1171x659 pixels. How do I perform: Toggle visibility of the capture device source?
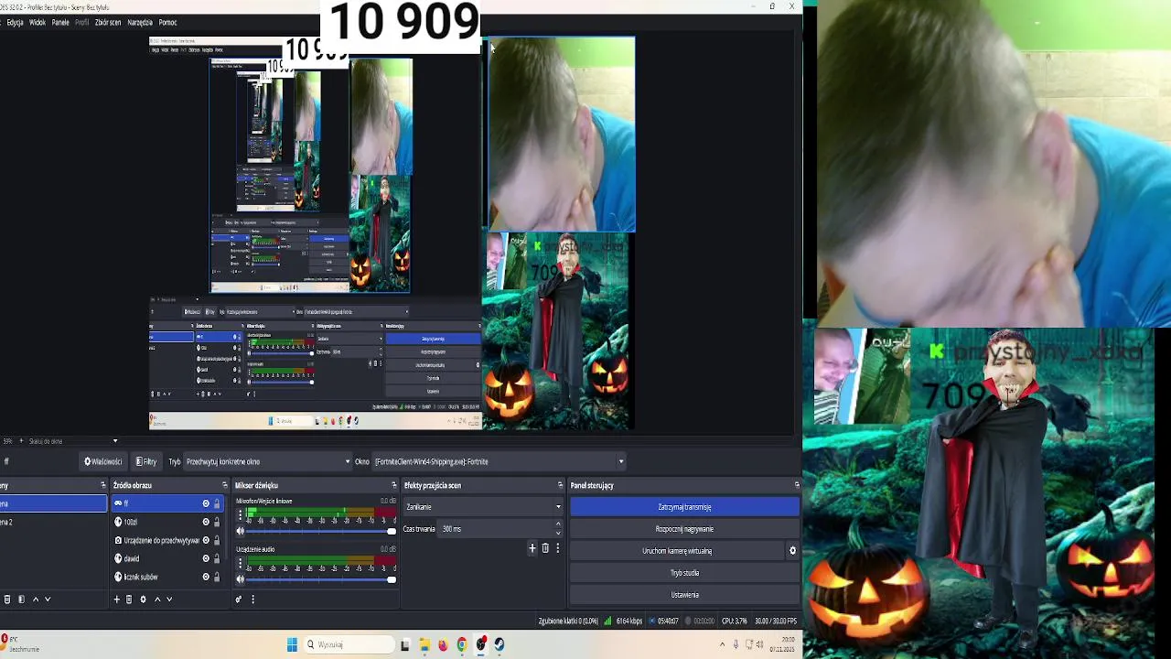click(x=206, y=540)
